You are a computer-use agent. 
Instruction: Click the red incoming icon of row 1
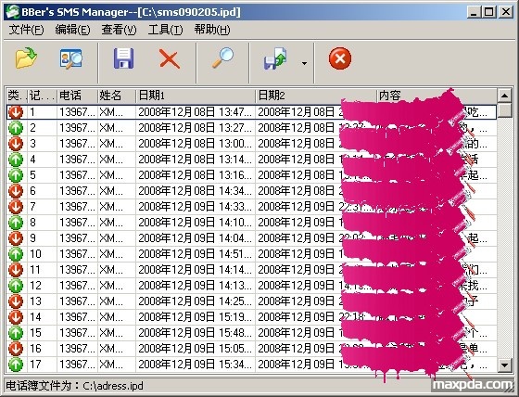coord(15,112)
